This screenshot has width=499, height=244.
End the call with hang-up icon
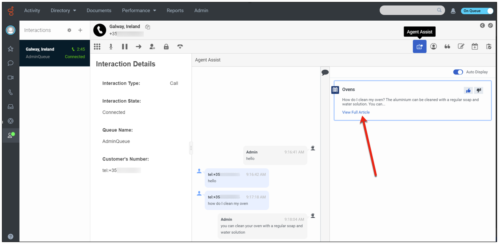coord(180,47)
